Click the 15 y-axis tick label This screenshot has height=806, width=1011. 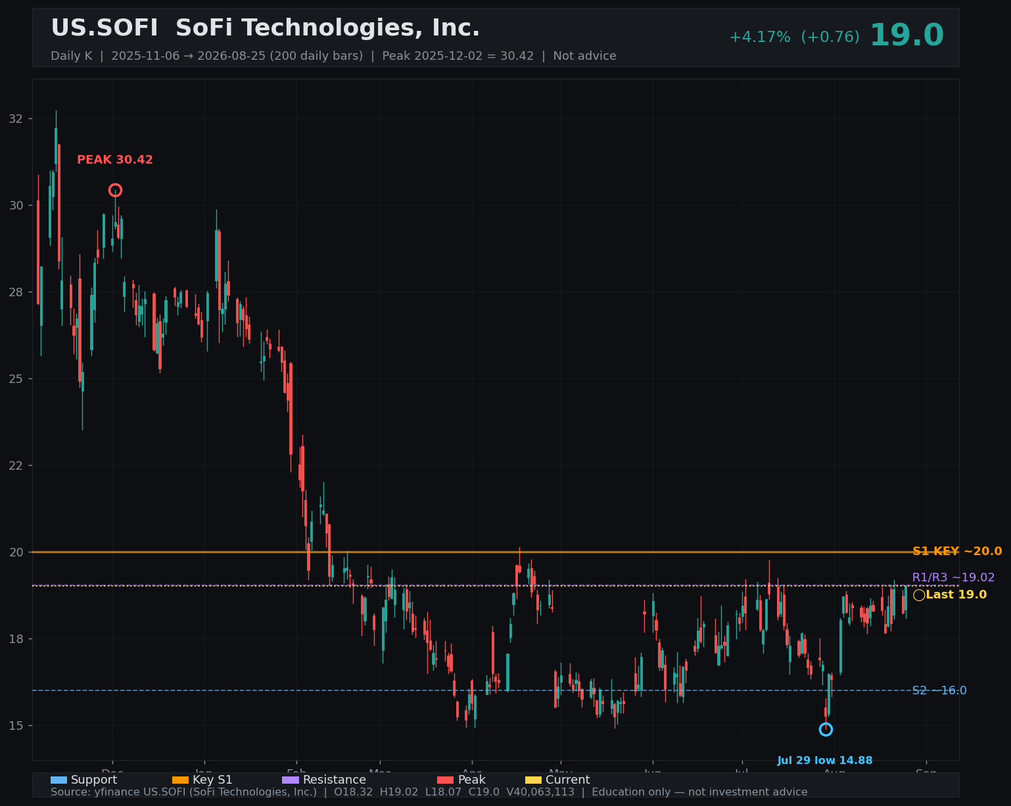[16, 726]
